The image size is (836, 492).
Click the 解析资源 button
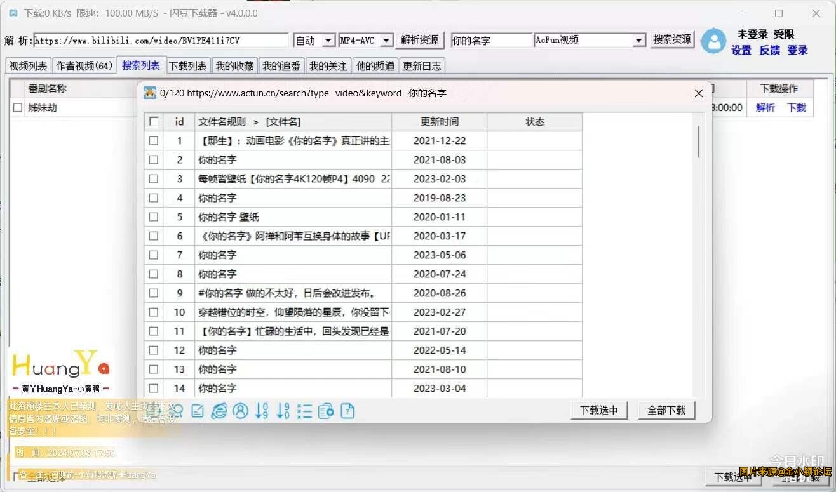point(419,40)
